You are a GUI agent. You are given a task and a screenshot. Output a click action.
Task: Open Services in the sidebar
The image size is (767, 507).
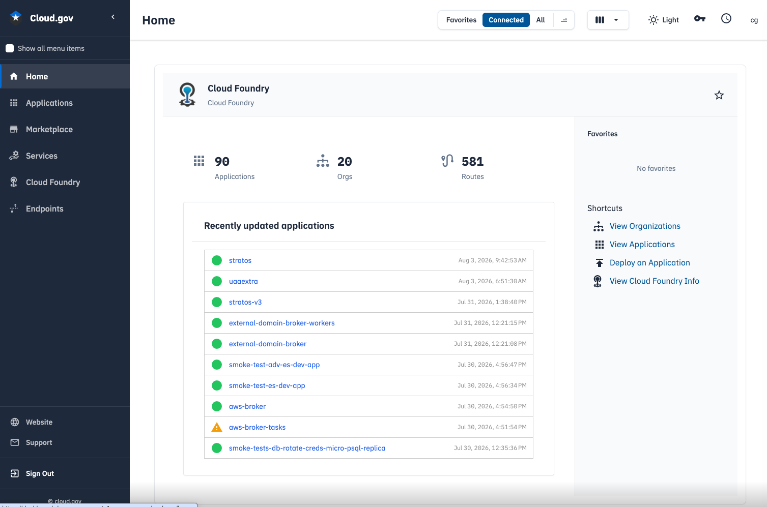tap(65, 156)
